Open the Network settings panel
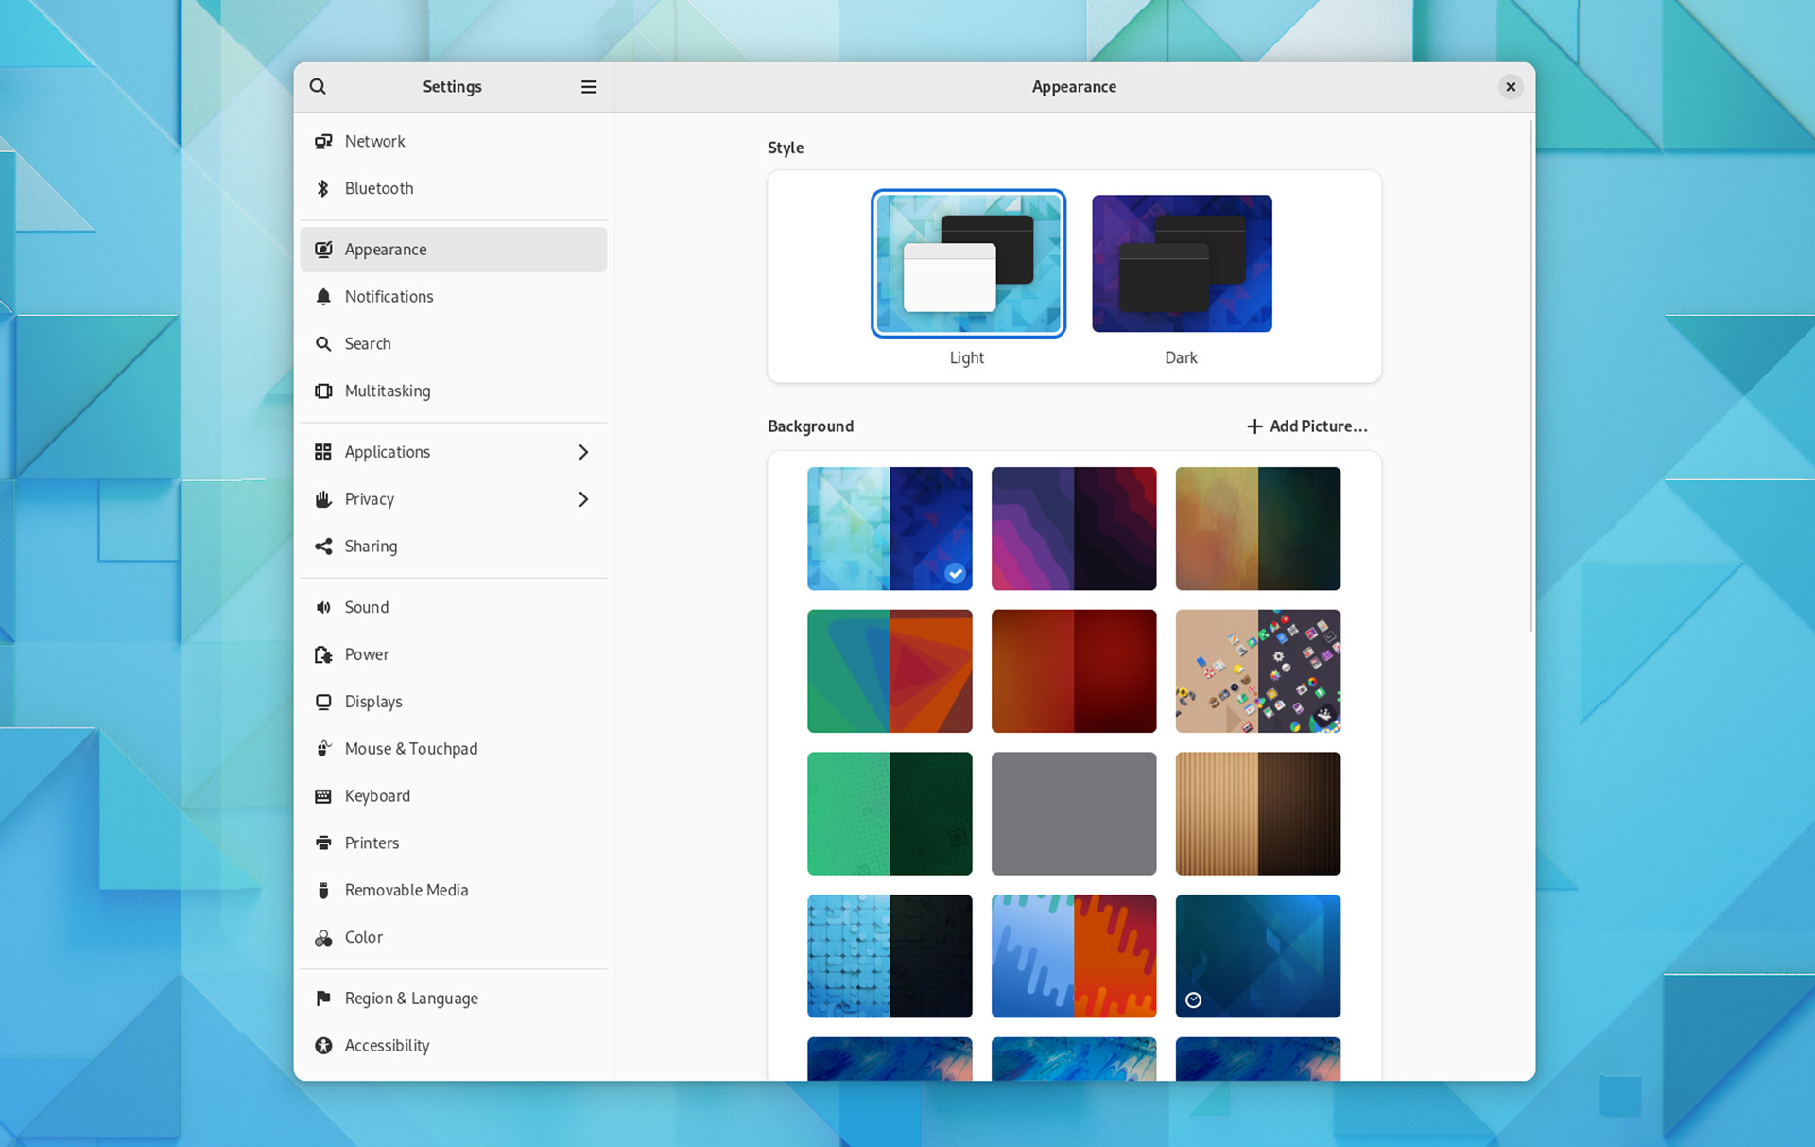The image size is (1815, 1147). click(x=454, y=141)
